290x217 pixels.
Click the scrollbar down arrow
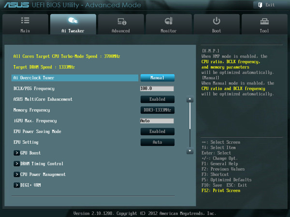coord(190,151)
